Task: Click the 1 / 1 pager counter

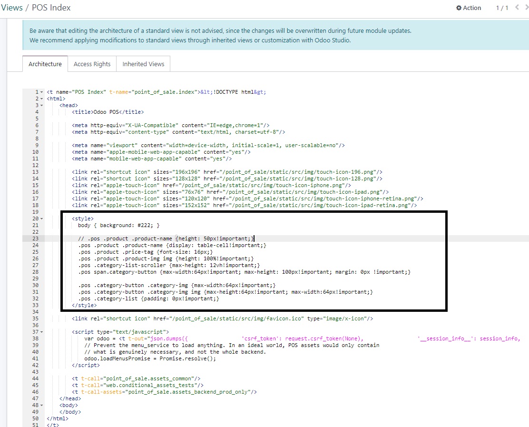Action: pos(502,8)
